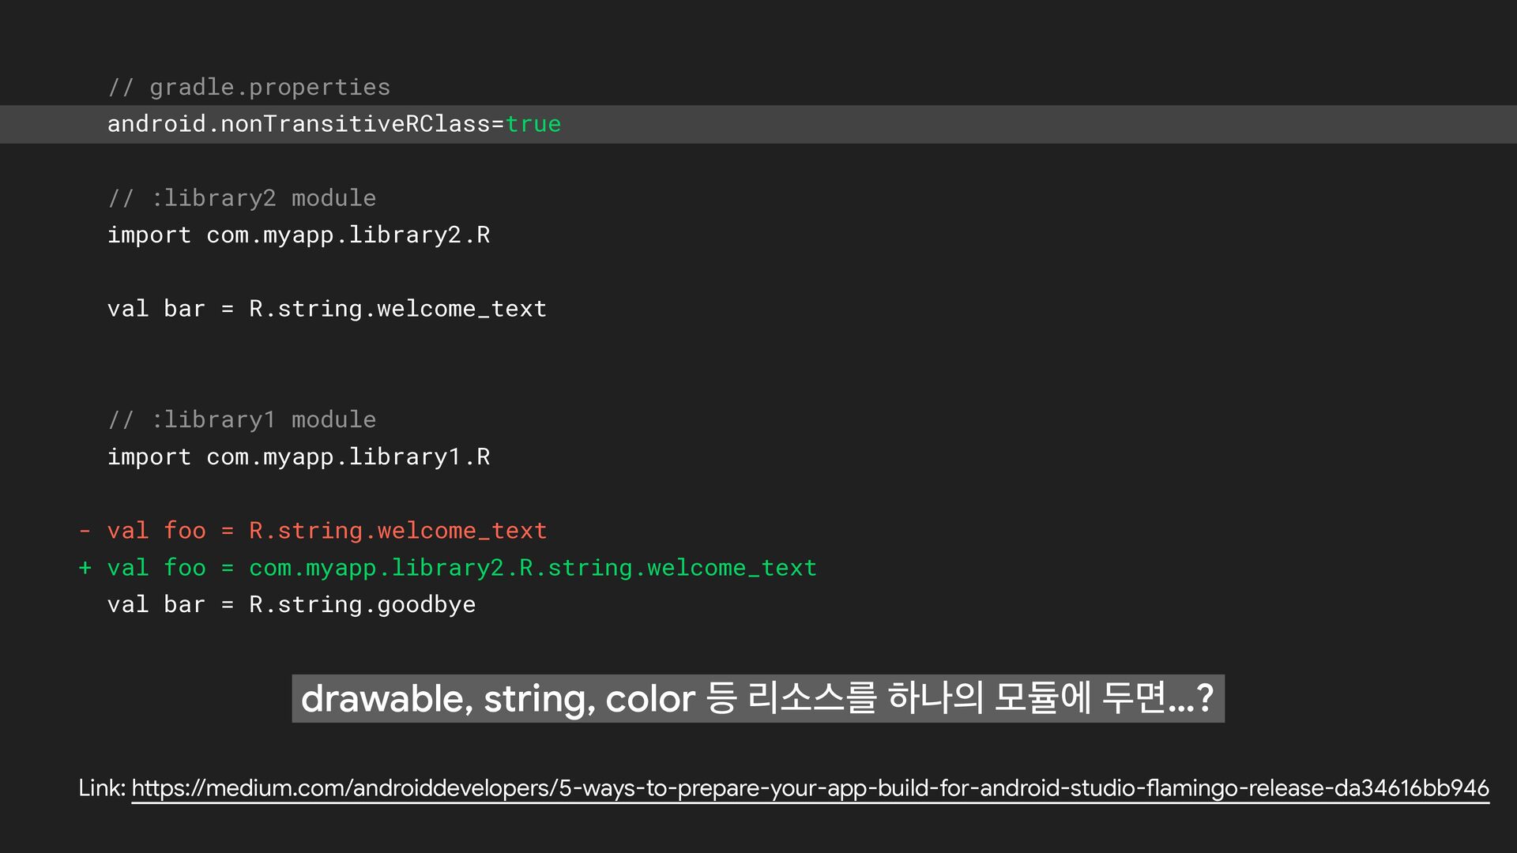
Task: Click 'drawable, string, color' caption words
Action: pos(498,699)
